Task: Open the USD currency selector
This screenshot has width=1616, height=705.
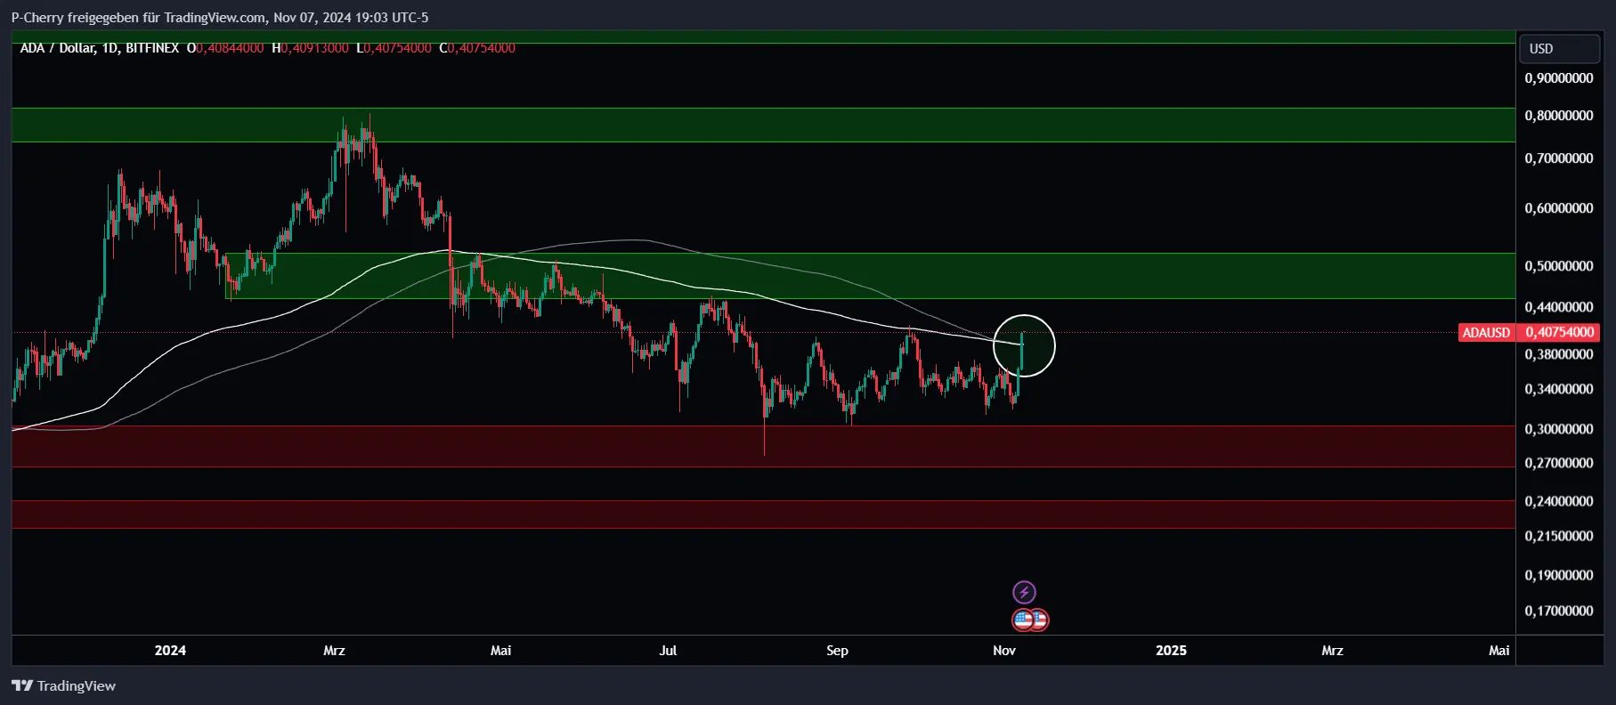Action: [1559, 49]
